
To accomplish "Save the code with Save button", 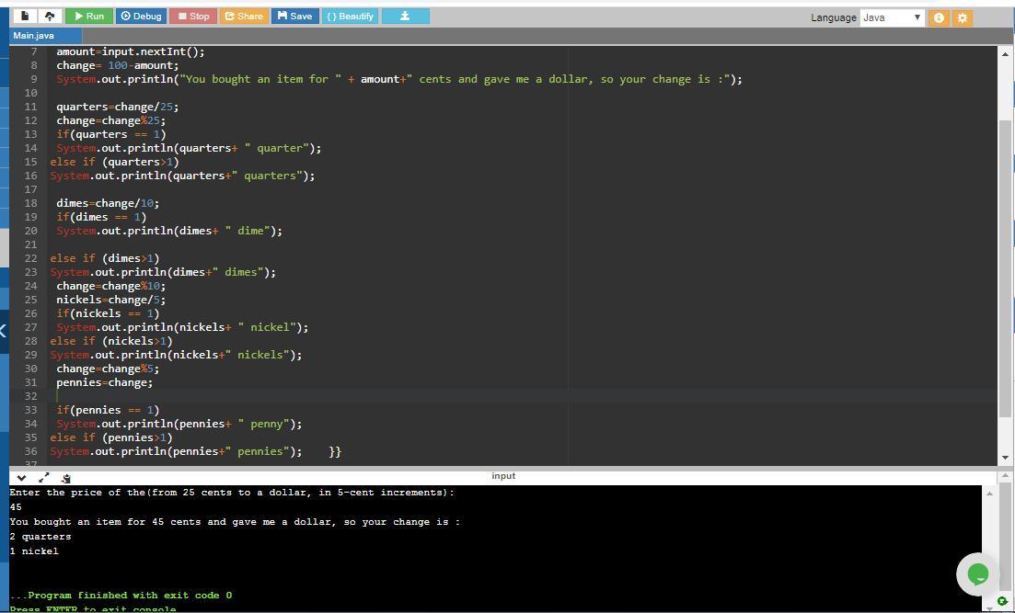I will click(294, 17).
